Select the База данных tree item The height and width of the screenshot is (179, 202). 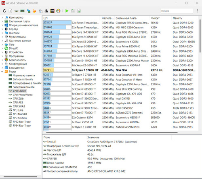17,68
